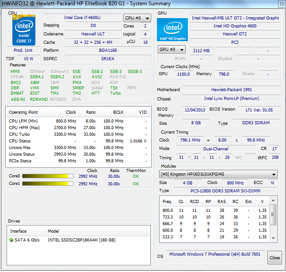Click the CL column header in timings table
286x272 pixels.
181,202
